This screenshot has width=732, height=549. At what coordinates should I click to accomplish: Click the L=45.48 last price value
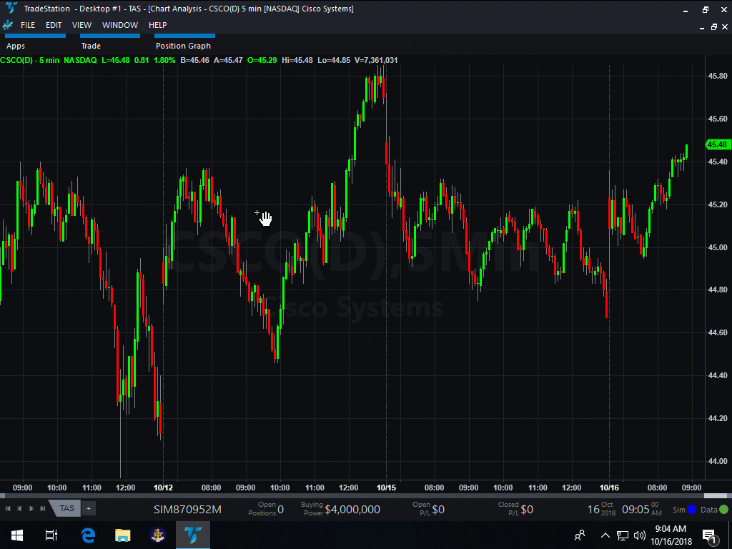pyautogui.click(x=116, y=60)
